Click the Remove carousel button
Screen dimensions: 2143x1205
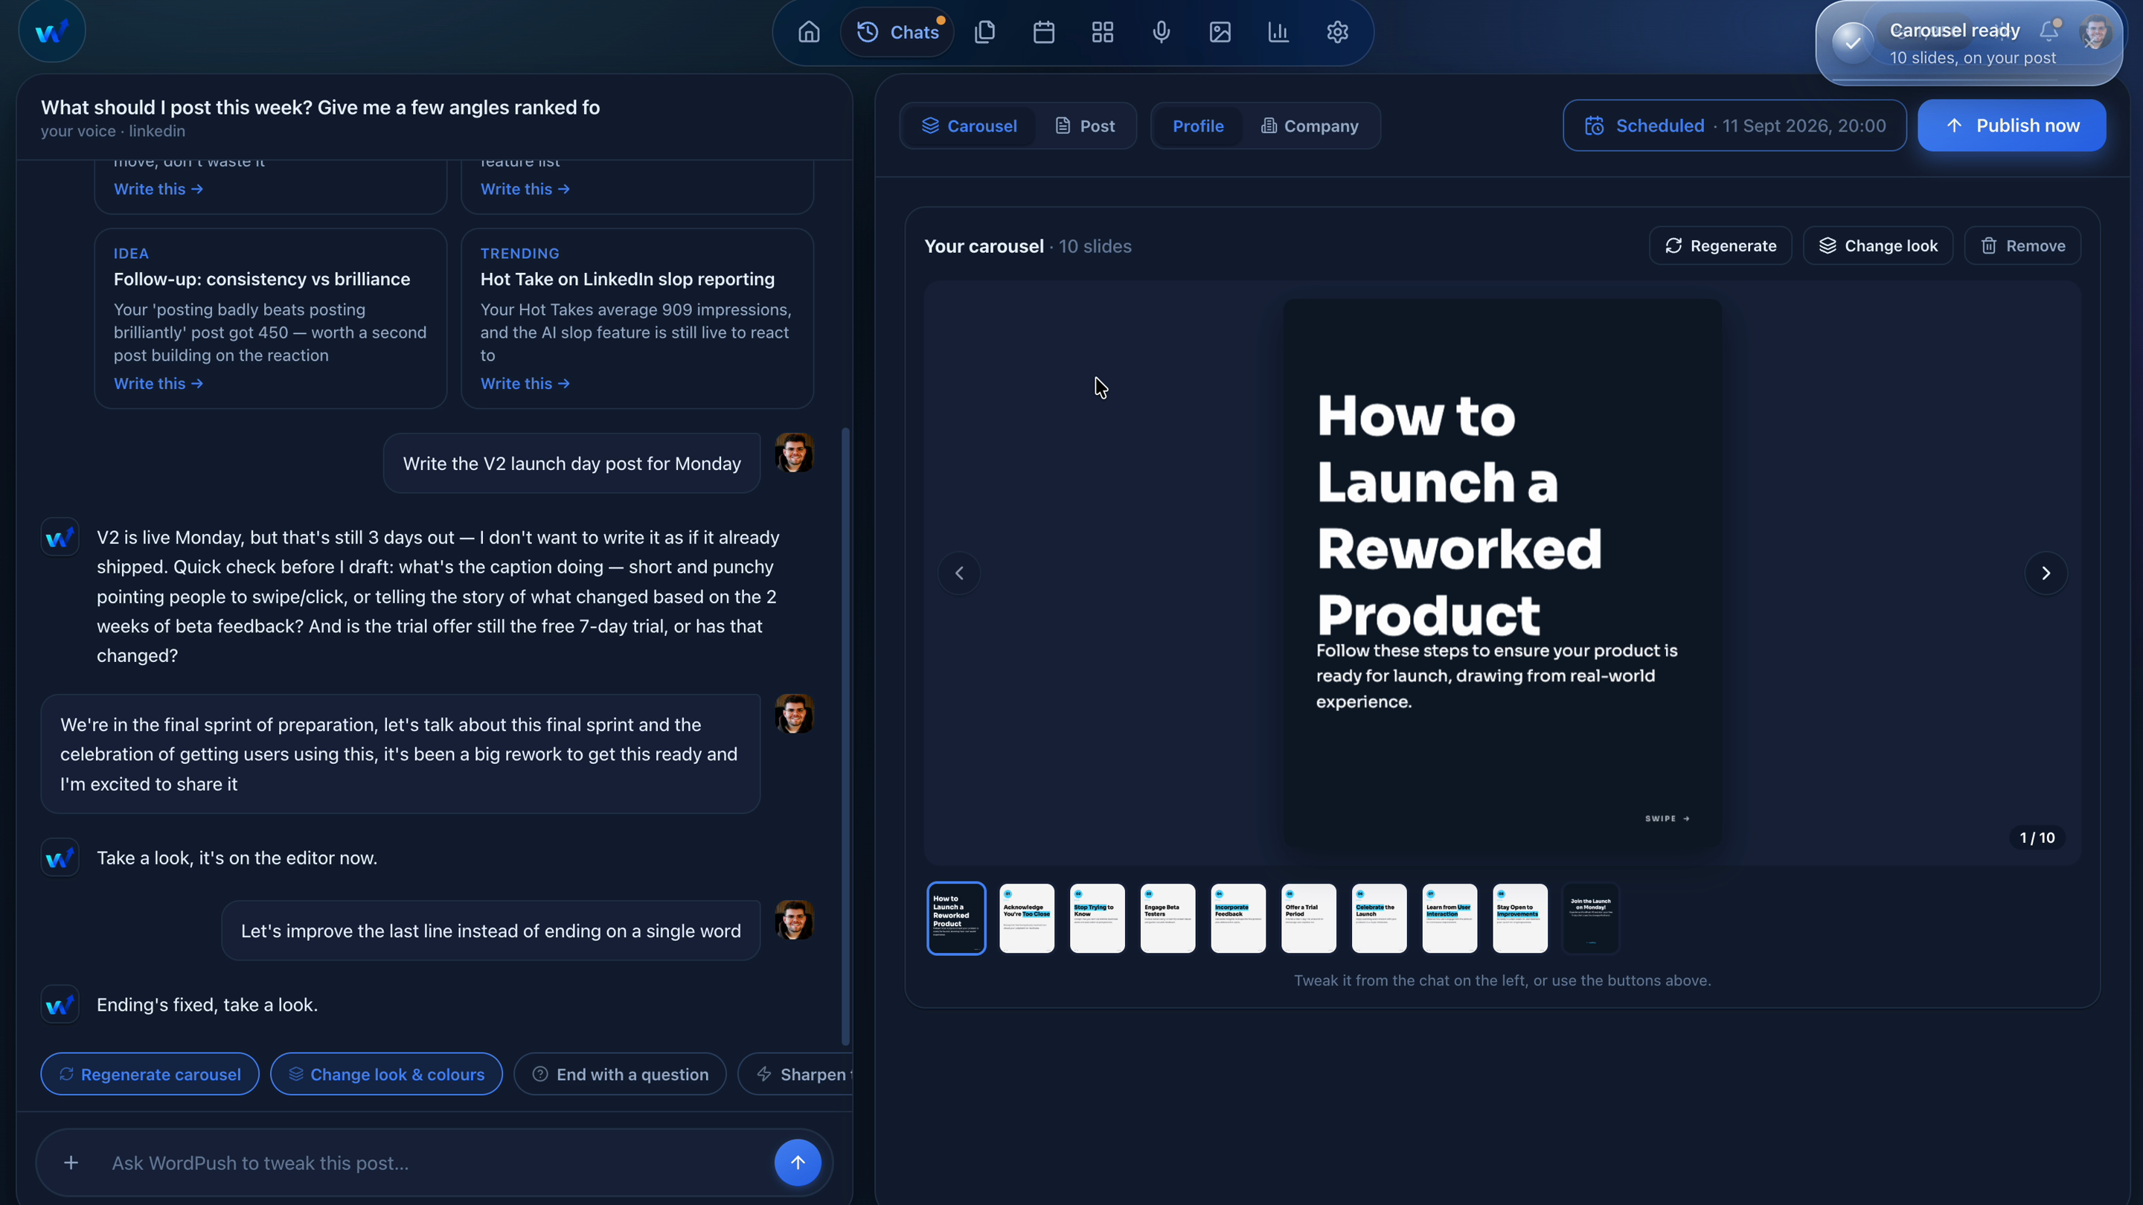click(x=2022, y=246)
